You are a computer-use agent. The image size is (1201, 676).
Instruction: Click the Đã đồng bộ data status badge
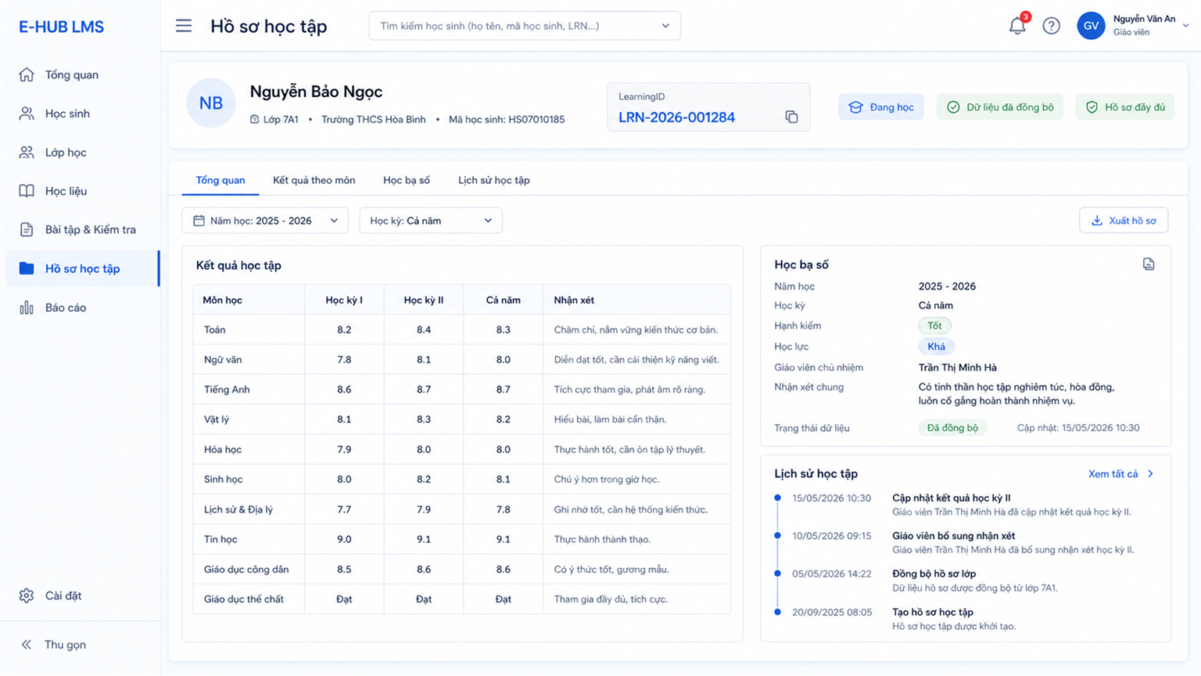952,428
